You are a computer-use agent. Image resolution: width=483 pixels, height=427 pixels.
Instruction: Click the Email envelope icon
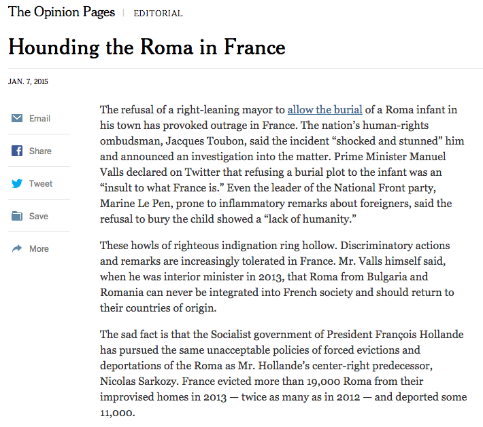tap(18, 118)
